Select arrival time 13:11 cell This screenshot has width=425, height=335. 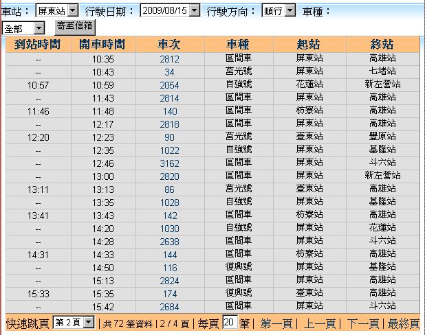click(38, 189)
